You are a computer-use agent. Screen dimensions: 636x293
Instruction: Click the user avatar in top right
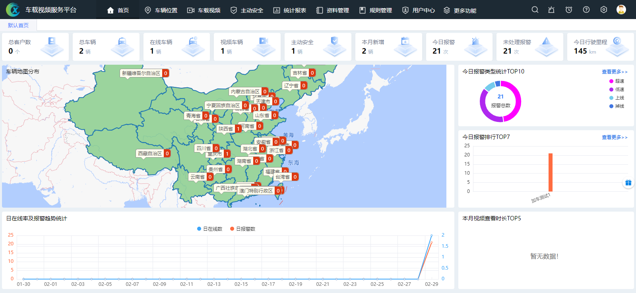[621, 10]
